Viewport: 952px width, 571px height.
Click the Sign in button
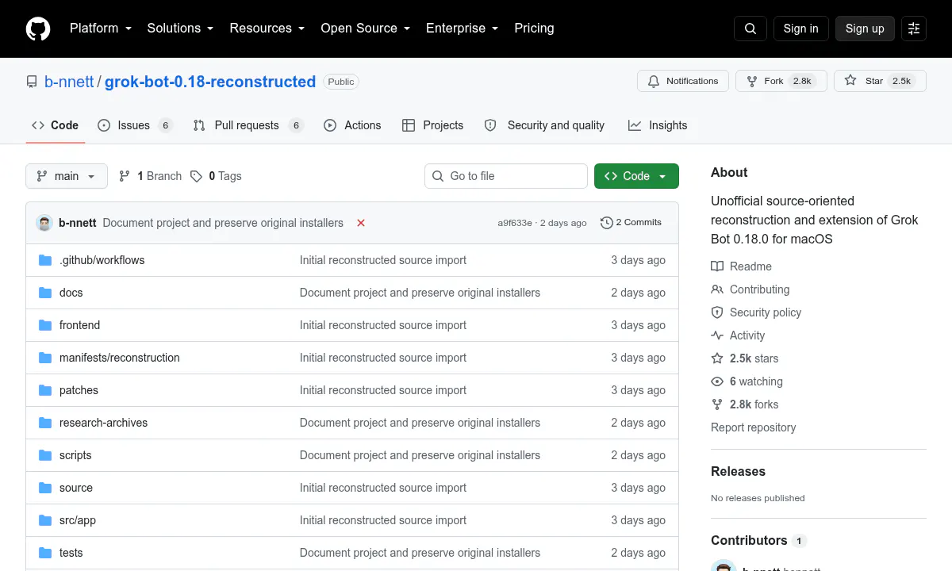click(x=800, y=29)
